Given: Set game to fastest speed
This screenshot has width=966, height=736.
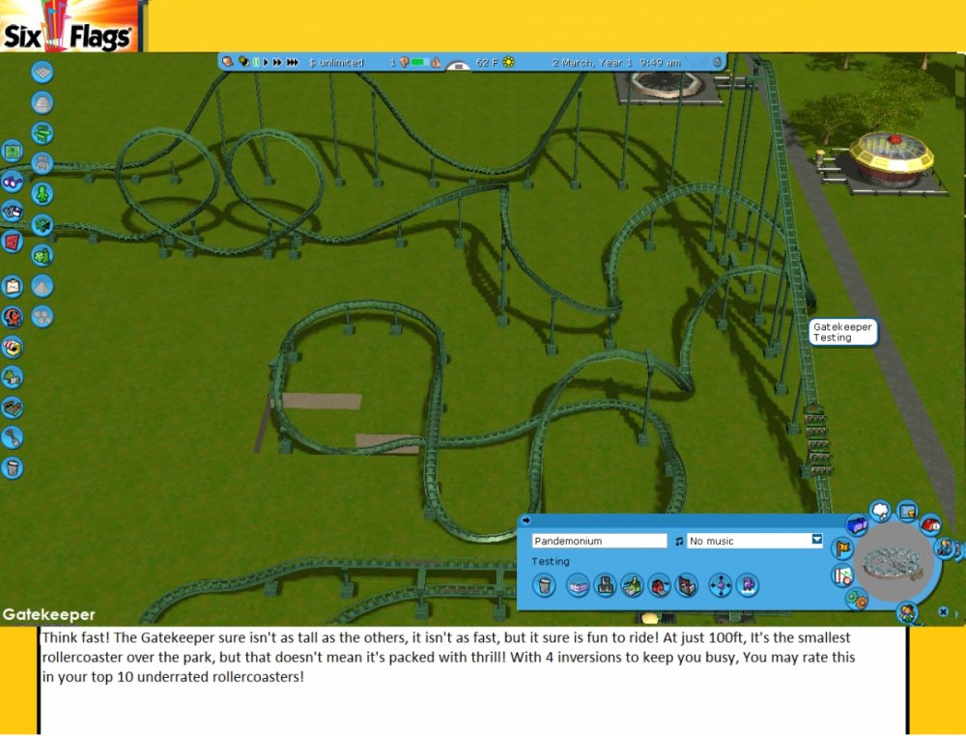Looking at the screenshot, I should click(292, 63).
